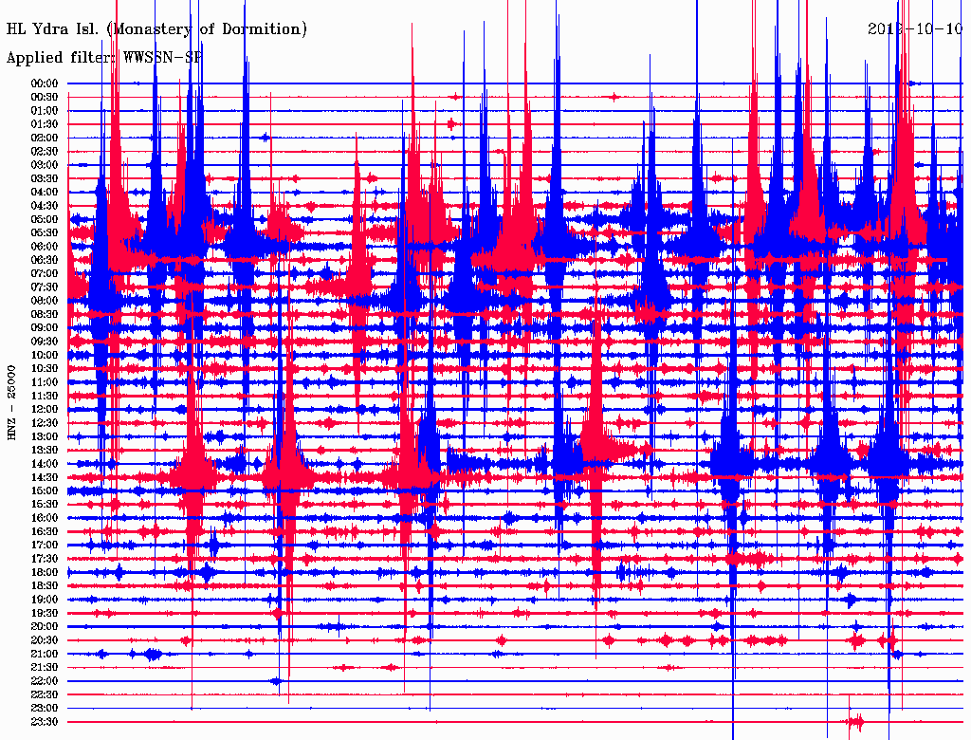Select the 15:30 time row label
971x740 pixels.
(x=45, y=505)
